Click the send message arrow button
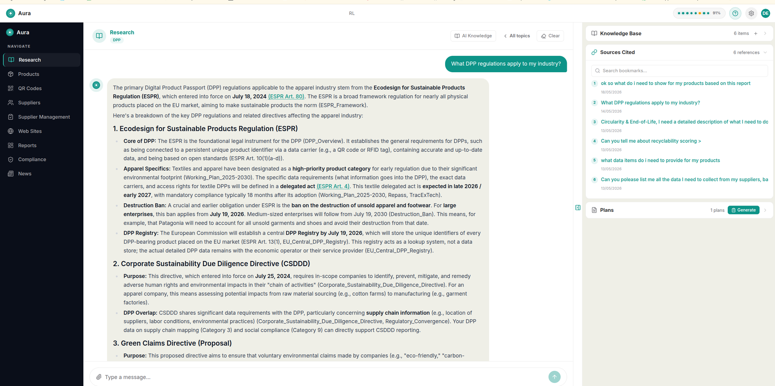775x386 pixels. pyautogui.click(x=554, y=377)
